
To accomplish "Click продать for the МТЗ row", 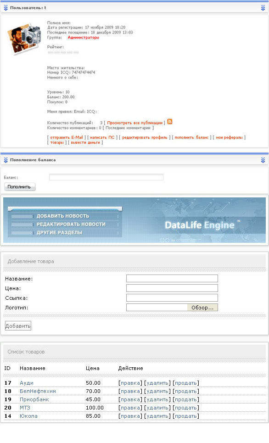I will click(186, 408).
